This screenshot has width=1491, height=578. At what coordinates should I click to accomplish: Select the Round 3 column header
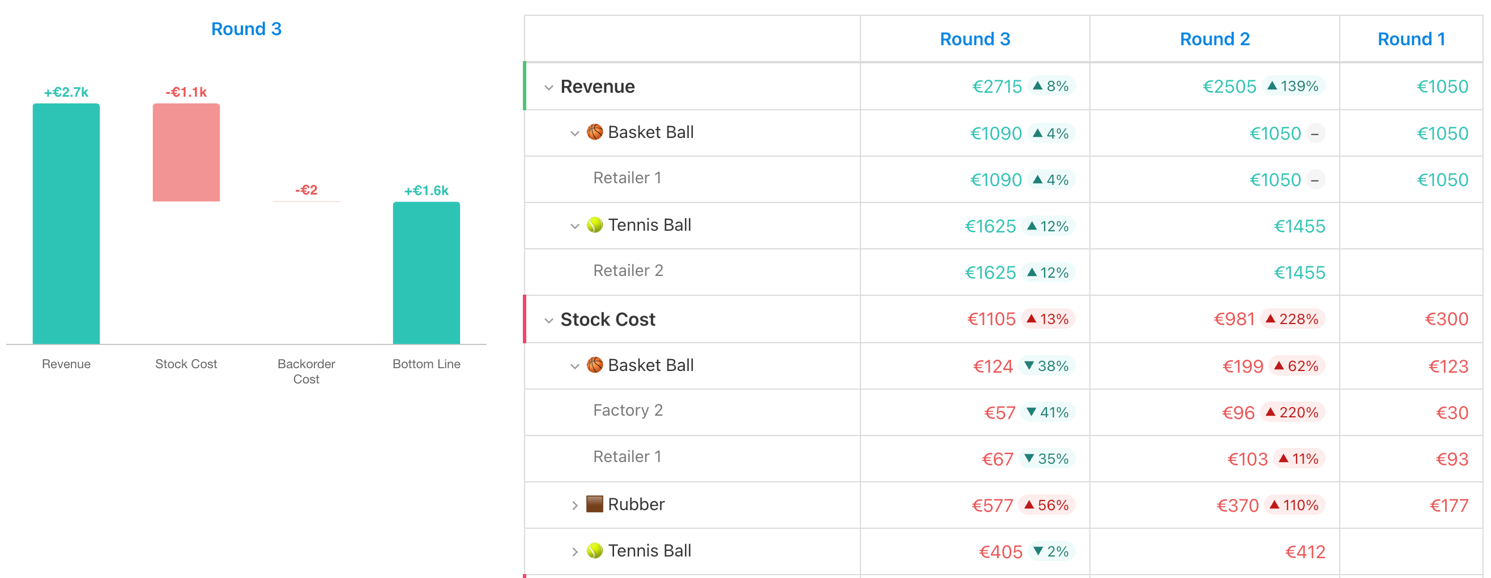[974, 38]
